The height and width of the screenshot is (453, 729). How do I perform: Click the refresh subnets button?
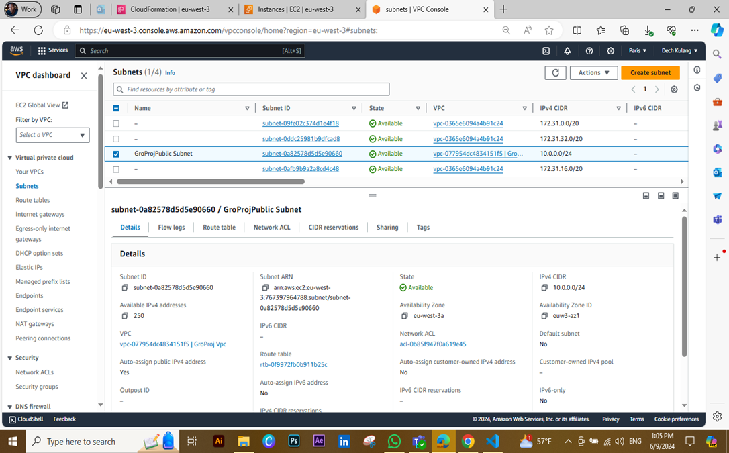556,72
